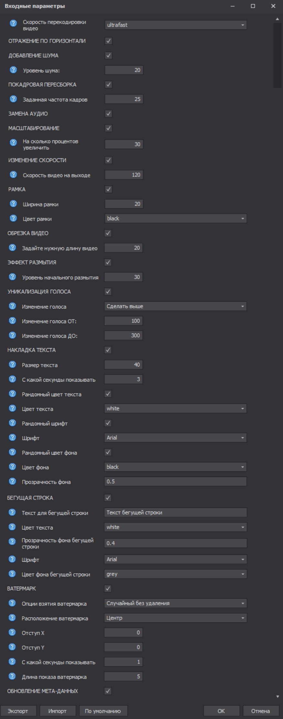Click help icon beside Размер текста
This screenshot has height=719, width=283.
(x=12, y=365)
